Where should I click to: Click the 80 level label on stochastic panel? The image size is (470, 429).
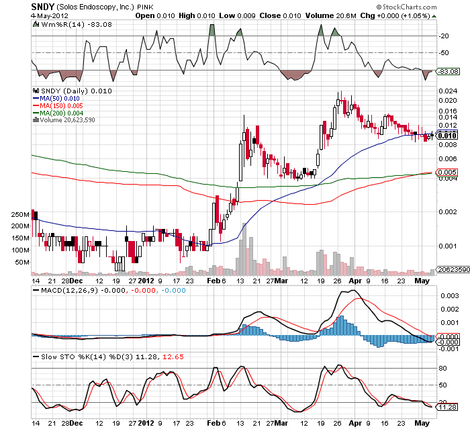442,369
